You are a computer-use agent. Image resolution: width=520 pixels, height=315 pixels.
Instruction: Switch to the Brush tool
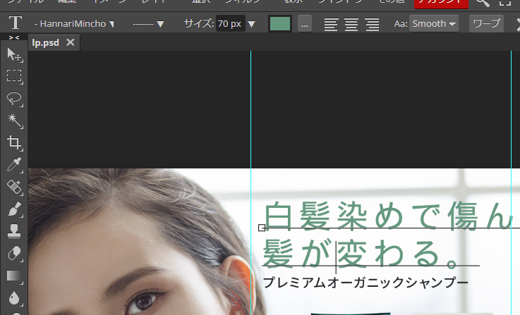click(14, 209)
